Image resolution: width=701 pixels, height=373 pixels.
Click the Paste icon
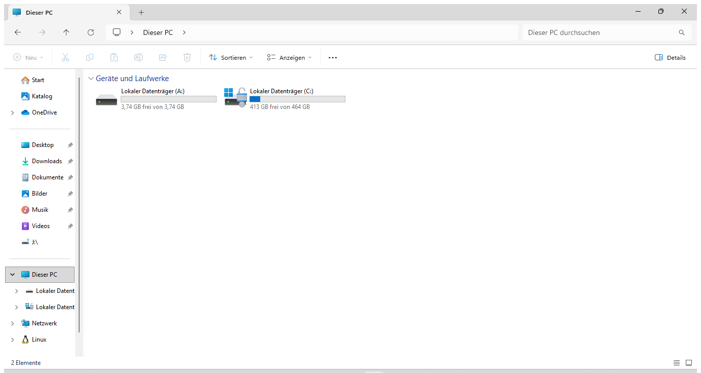click(x=114, y=57)
